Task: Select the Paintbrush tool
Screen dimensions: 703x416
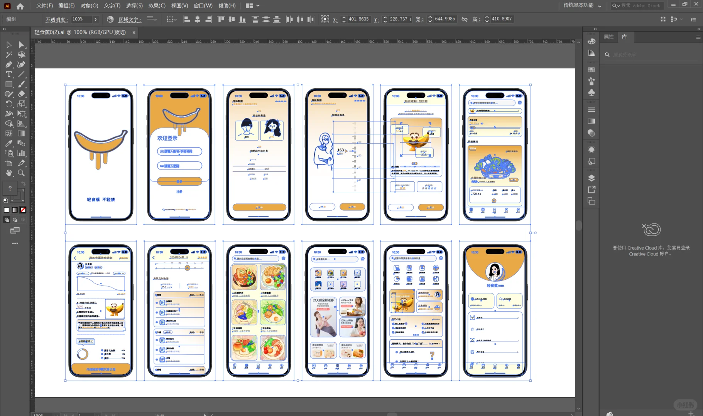Action: pos(22,84)
